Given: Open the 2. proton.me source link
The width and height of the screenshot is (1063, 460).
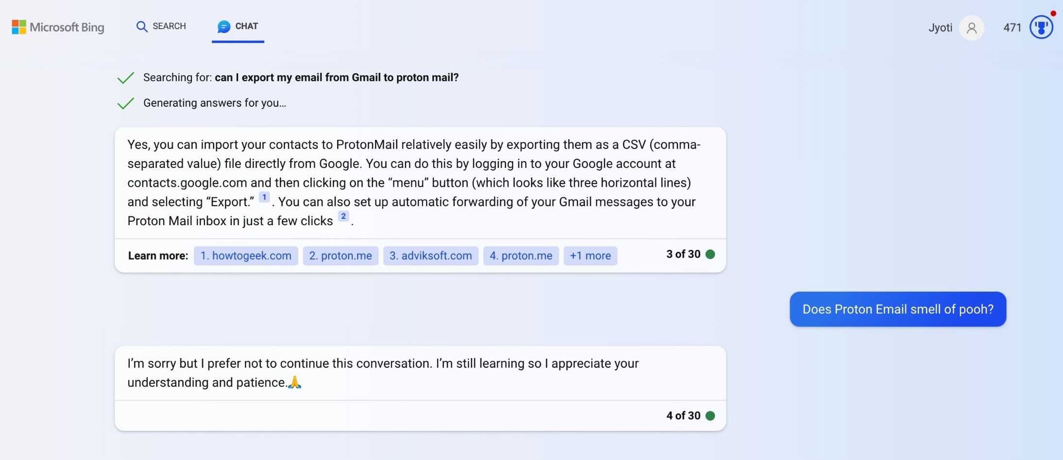Looking at the screenshot, I should point(341,256).
